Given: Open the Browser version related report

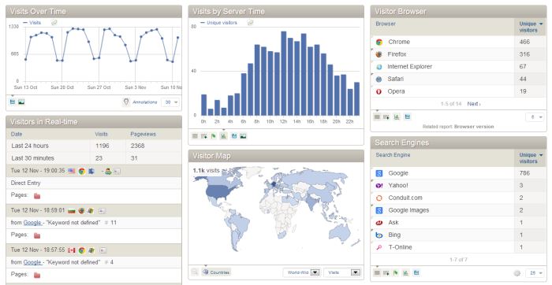Looking at the screenshot, I should click(474, 127).
